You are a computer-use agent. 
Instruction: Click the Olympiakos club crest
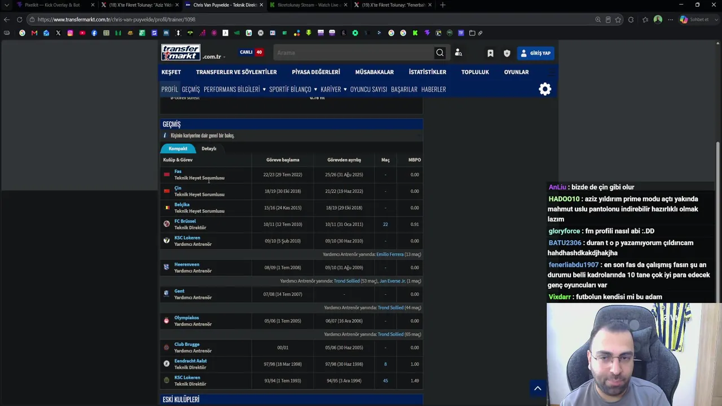166,321
